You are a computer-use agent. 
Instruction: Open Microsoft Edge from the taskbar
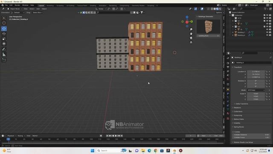pyautogui.click(x=149, y=151)
